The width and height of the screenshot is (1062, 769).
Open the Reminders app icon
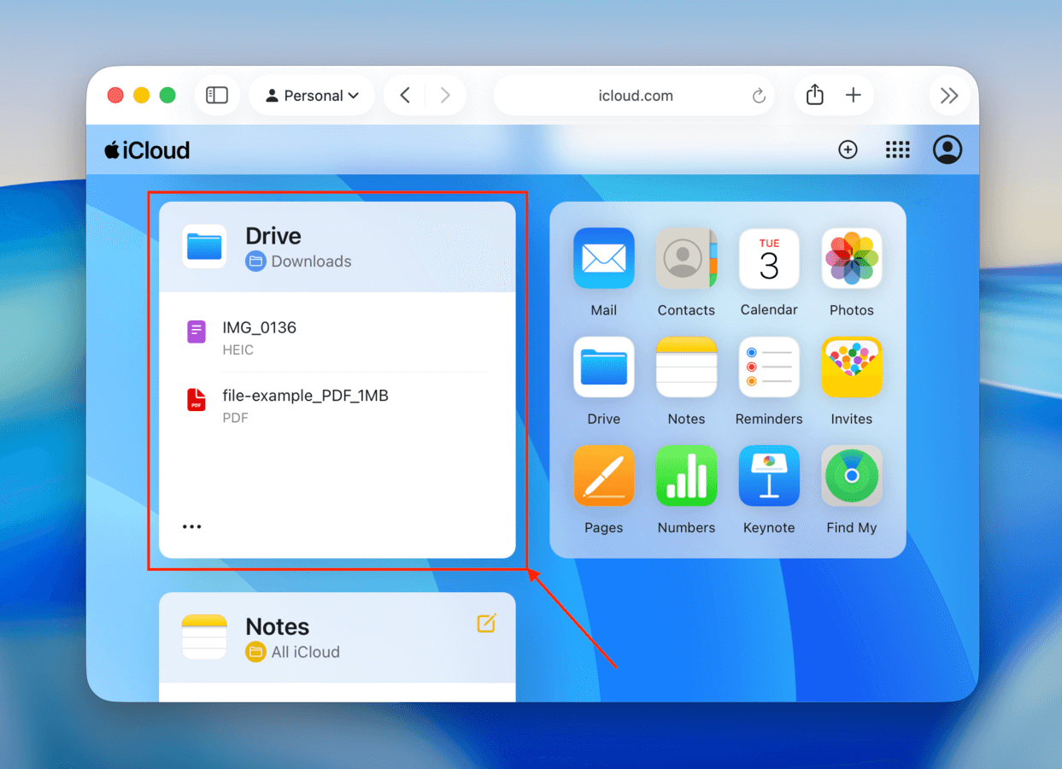coord(768,367)
